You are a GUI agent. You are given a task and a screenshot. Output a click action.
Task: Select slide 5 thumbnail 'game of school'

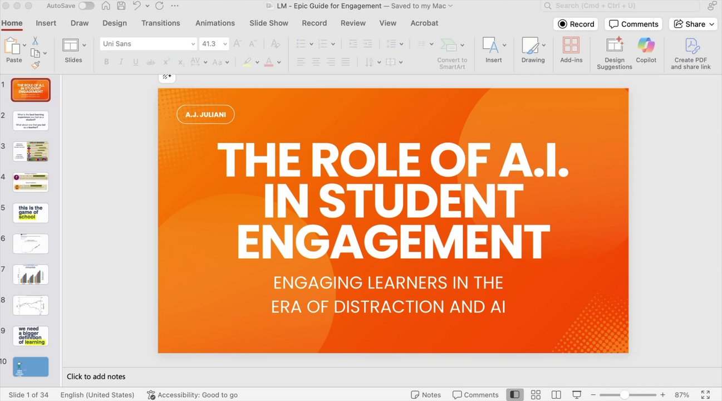pyautogui.click(x=31, y=213)
